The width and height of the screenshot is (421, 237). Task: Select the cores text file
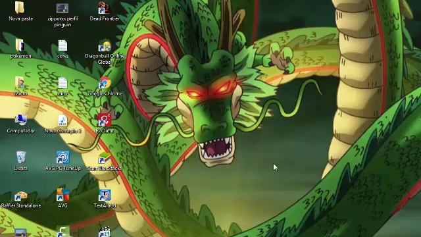[62, 45]
